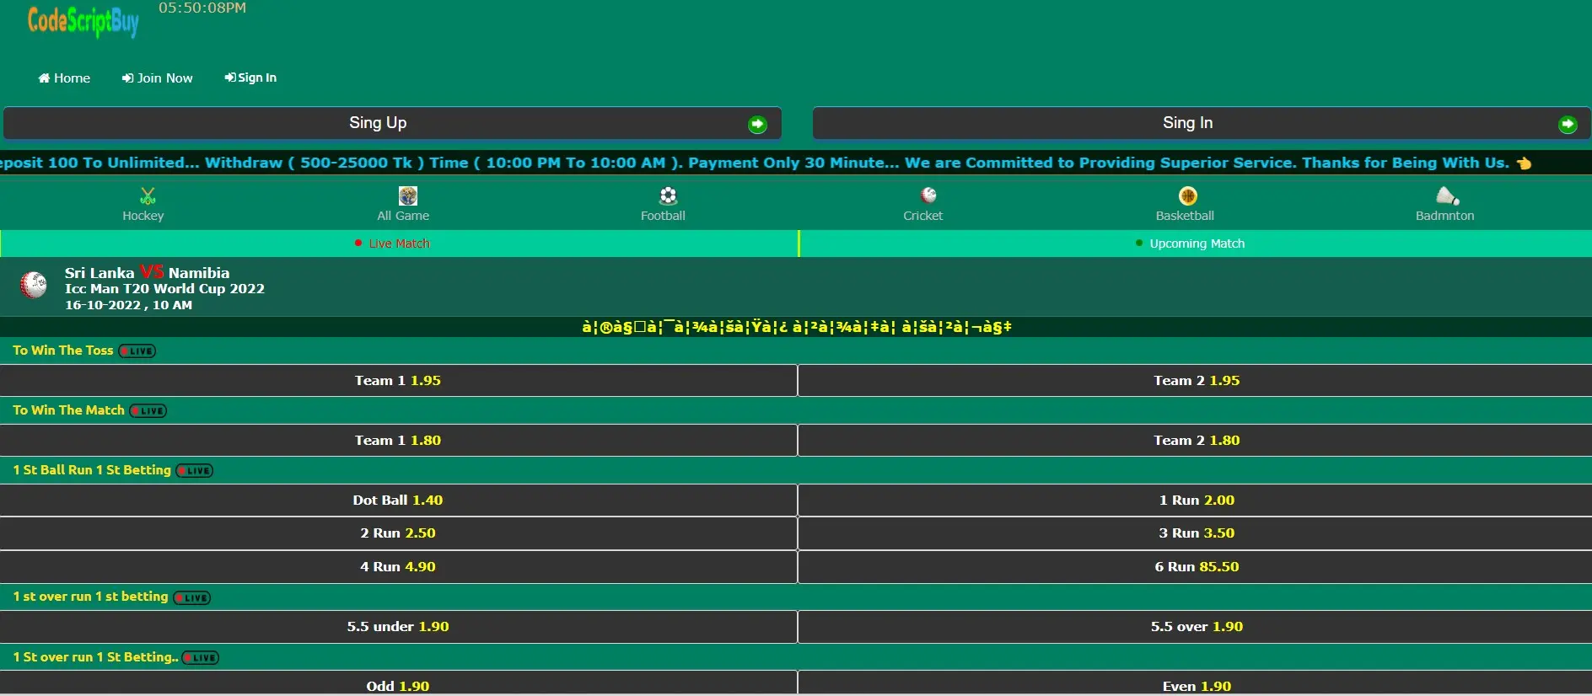
Task: Click the 1 St Ball Run 1 St Betting heading
Action: coord(92,470)
